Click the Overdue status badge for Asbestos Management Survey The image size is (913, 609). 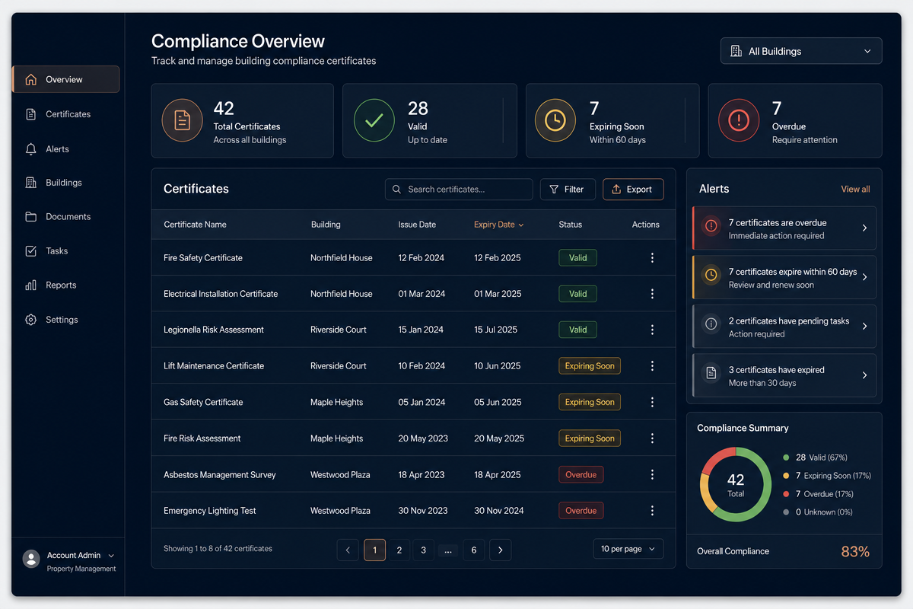(x=581, y=474)
